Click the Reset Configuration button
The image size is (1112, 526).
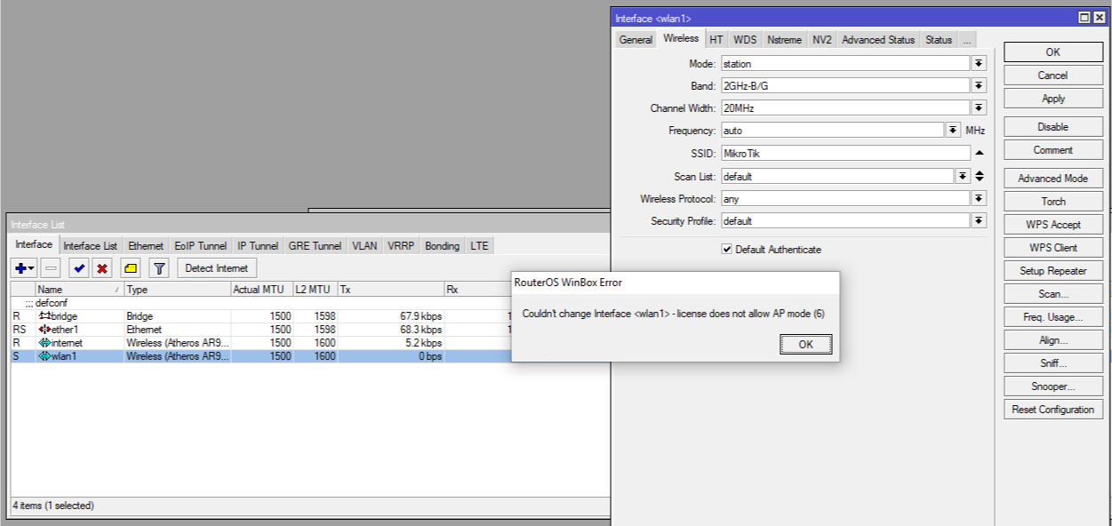[1053, 410]
